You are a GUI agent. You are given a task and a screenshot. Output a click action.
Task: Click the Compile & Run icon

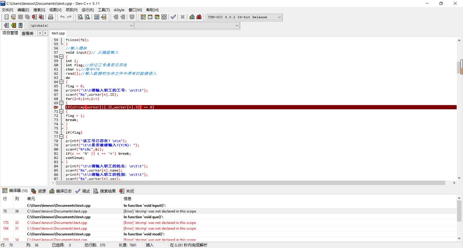click(x=157, y=17)
